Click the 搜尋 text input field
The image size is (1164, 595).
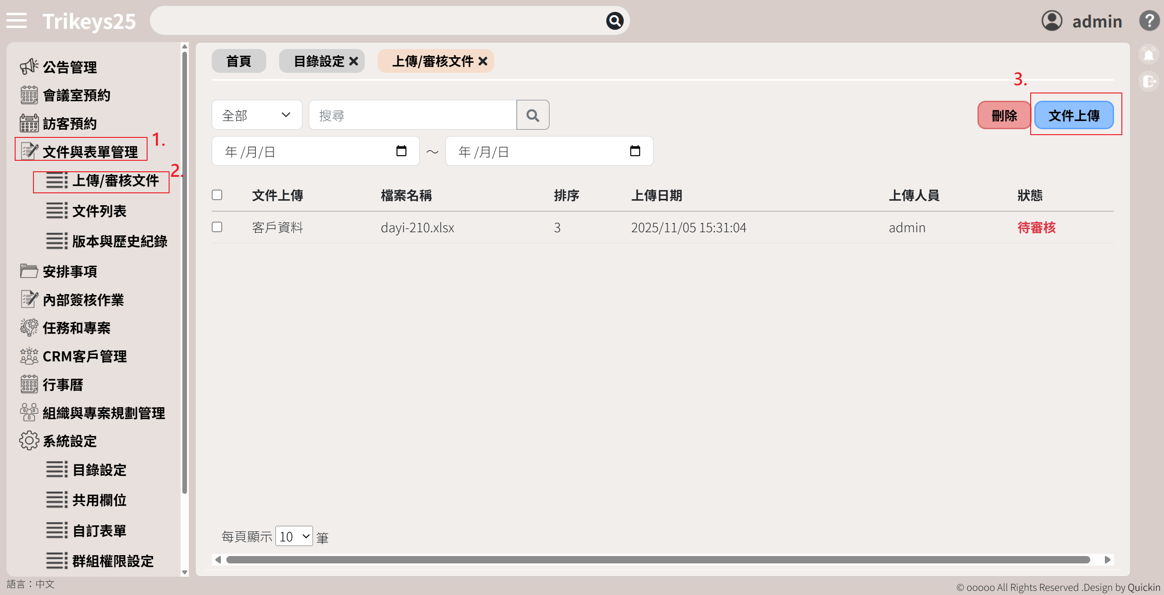pyautogui.click(x=412, y=115)
